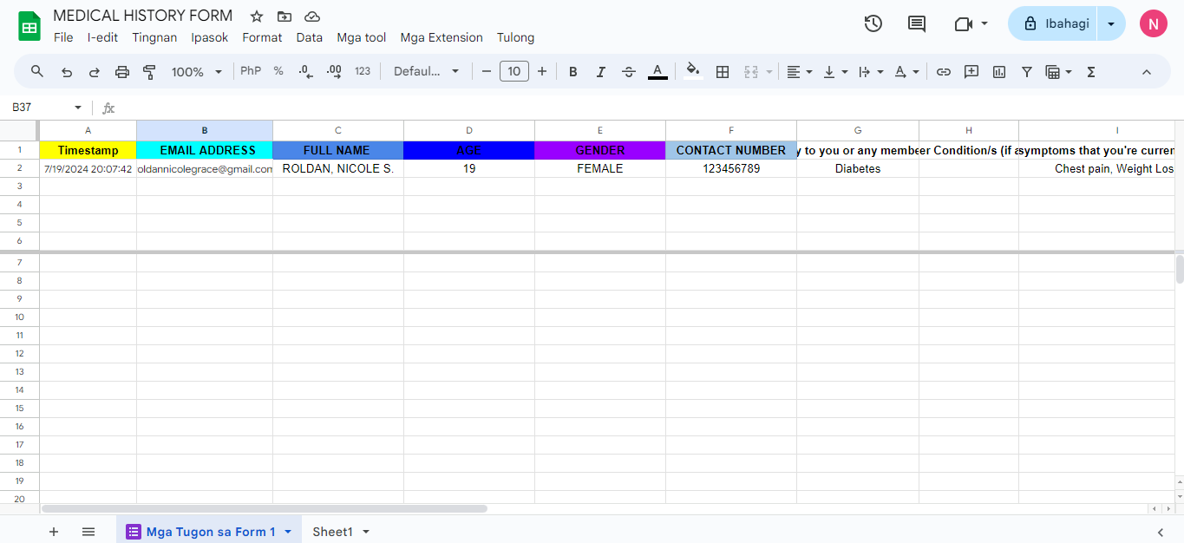Image resolution: width=1184 pixels, height=543 pixels.
Task: Open the Format menu
Action: click(x=262, y=37)
